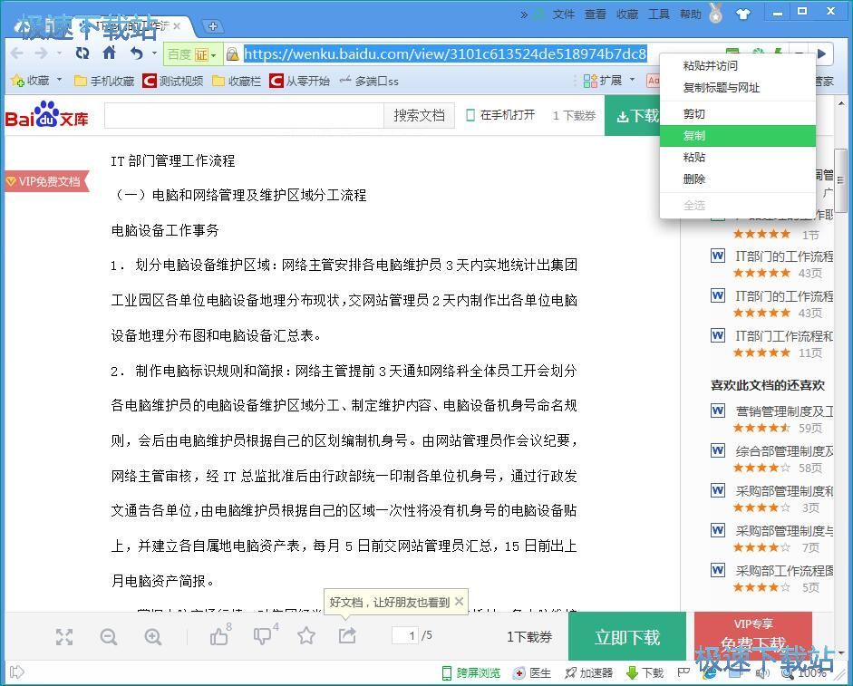Click the VIP免费文档 badge
Screen dimensions: 853x686
pos(46,181)
